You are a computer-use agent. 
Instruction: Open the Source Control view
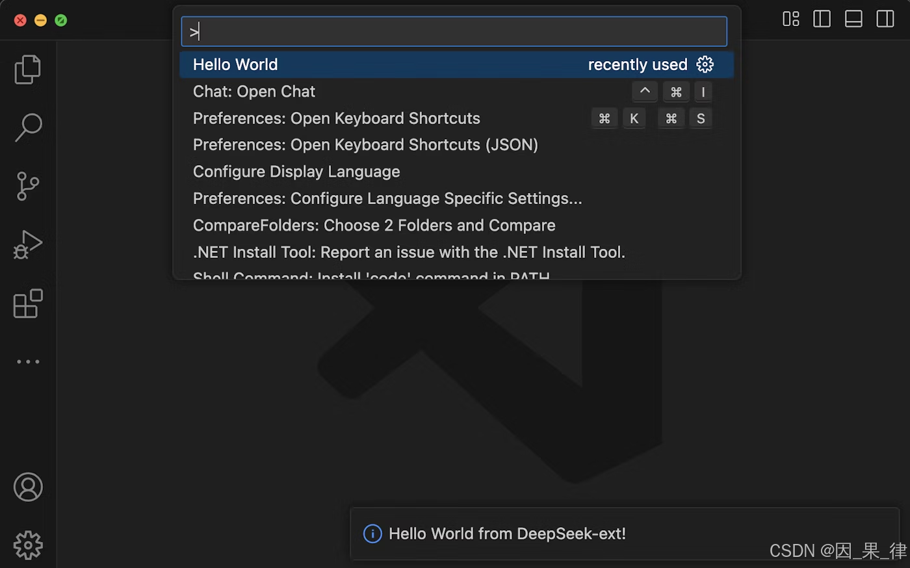27,187
